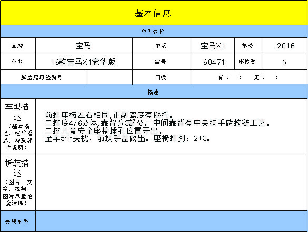Click the 门板 label cell
The width and height of the screenshot is (308, 232).
pos(162,77)
